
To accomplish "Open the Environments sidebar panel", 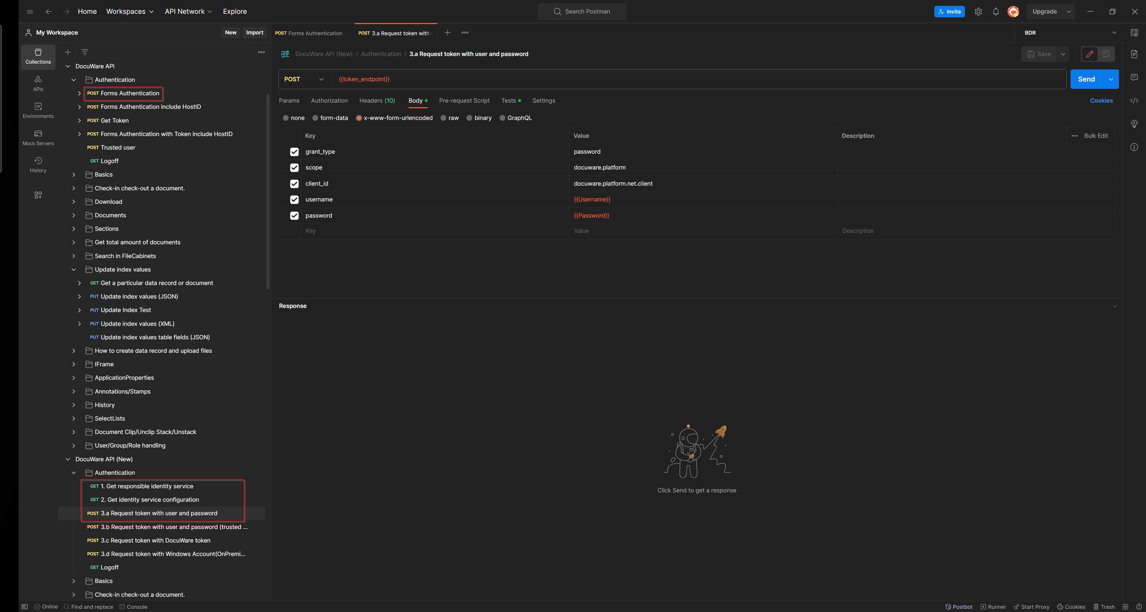I will click(38, 110).
